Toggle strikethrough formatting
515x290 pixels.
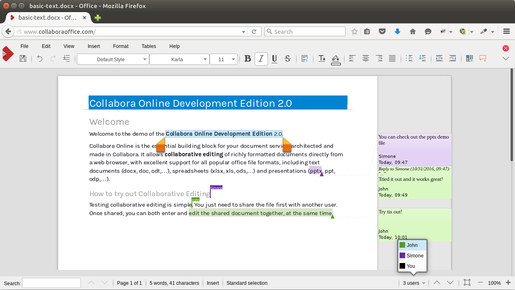coord(288,59)
